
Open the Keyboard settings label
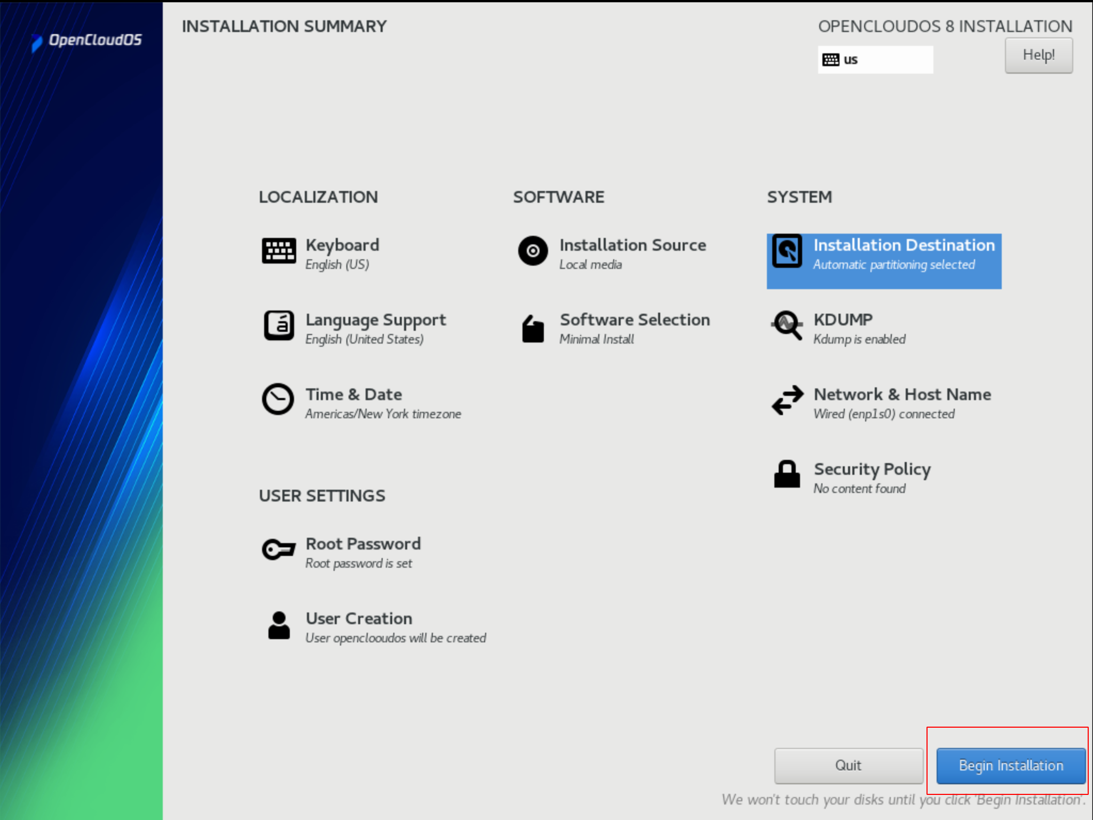pos(343,245)
